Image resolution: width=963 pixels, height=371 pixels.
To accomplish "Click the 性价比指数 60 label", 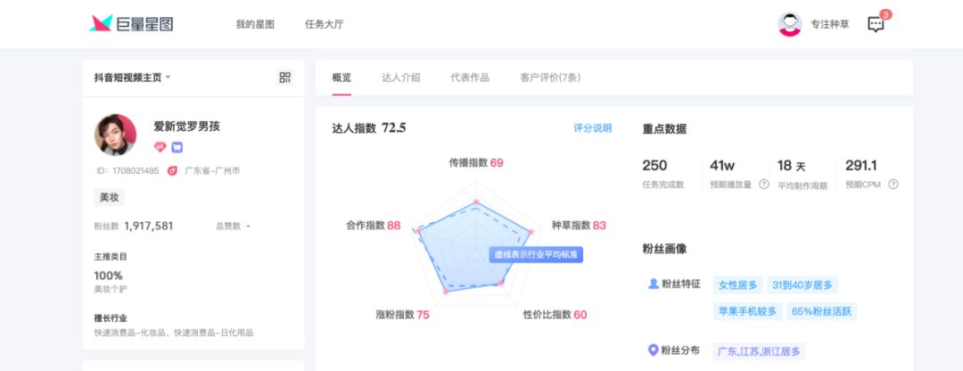I will pos(555,315).
